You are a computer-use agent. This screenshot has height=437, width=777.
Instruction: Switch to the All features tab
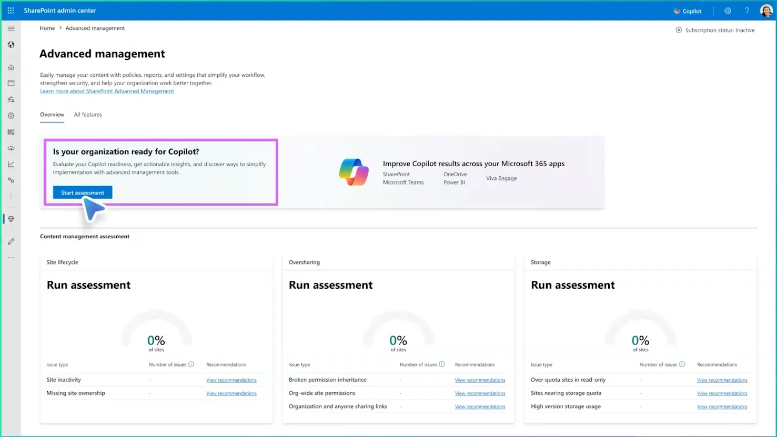pos(88,115)
